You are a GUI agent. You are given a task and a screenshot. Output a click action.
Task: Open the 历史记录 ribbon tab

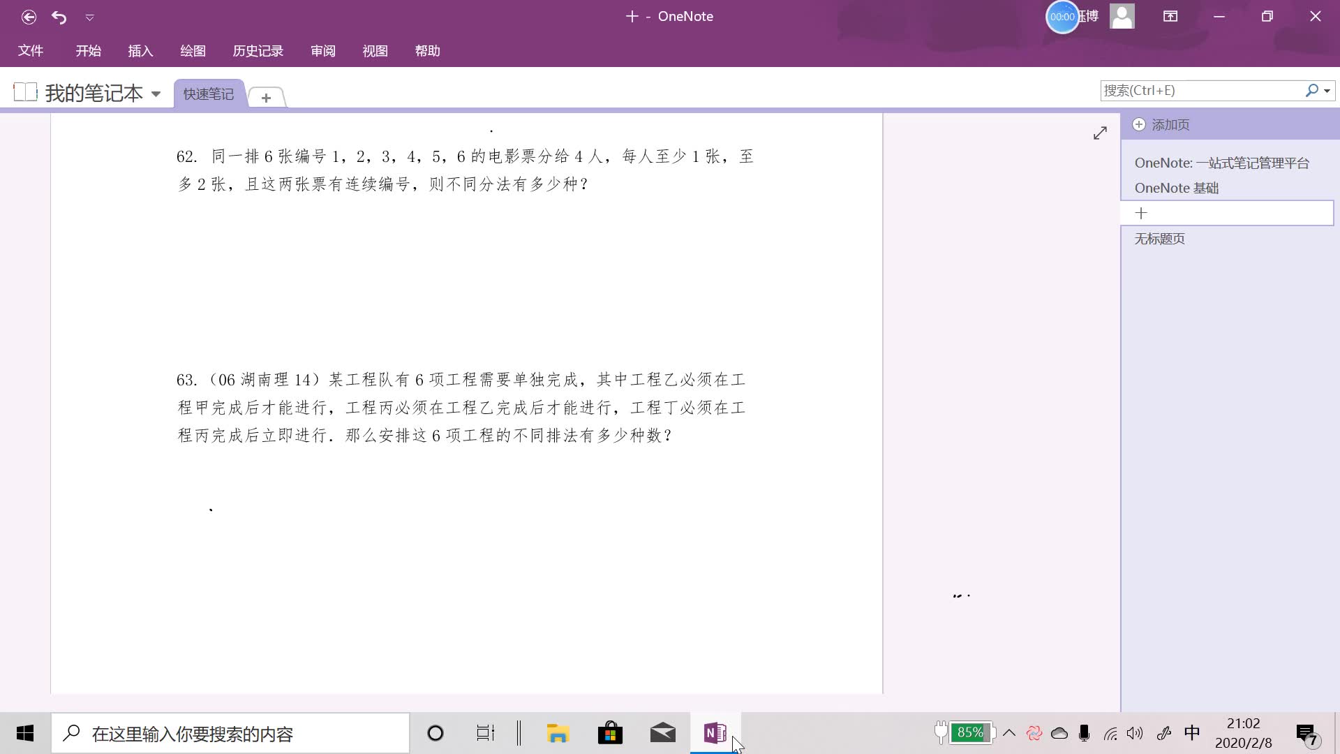[258, 51]
